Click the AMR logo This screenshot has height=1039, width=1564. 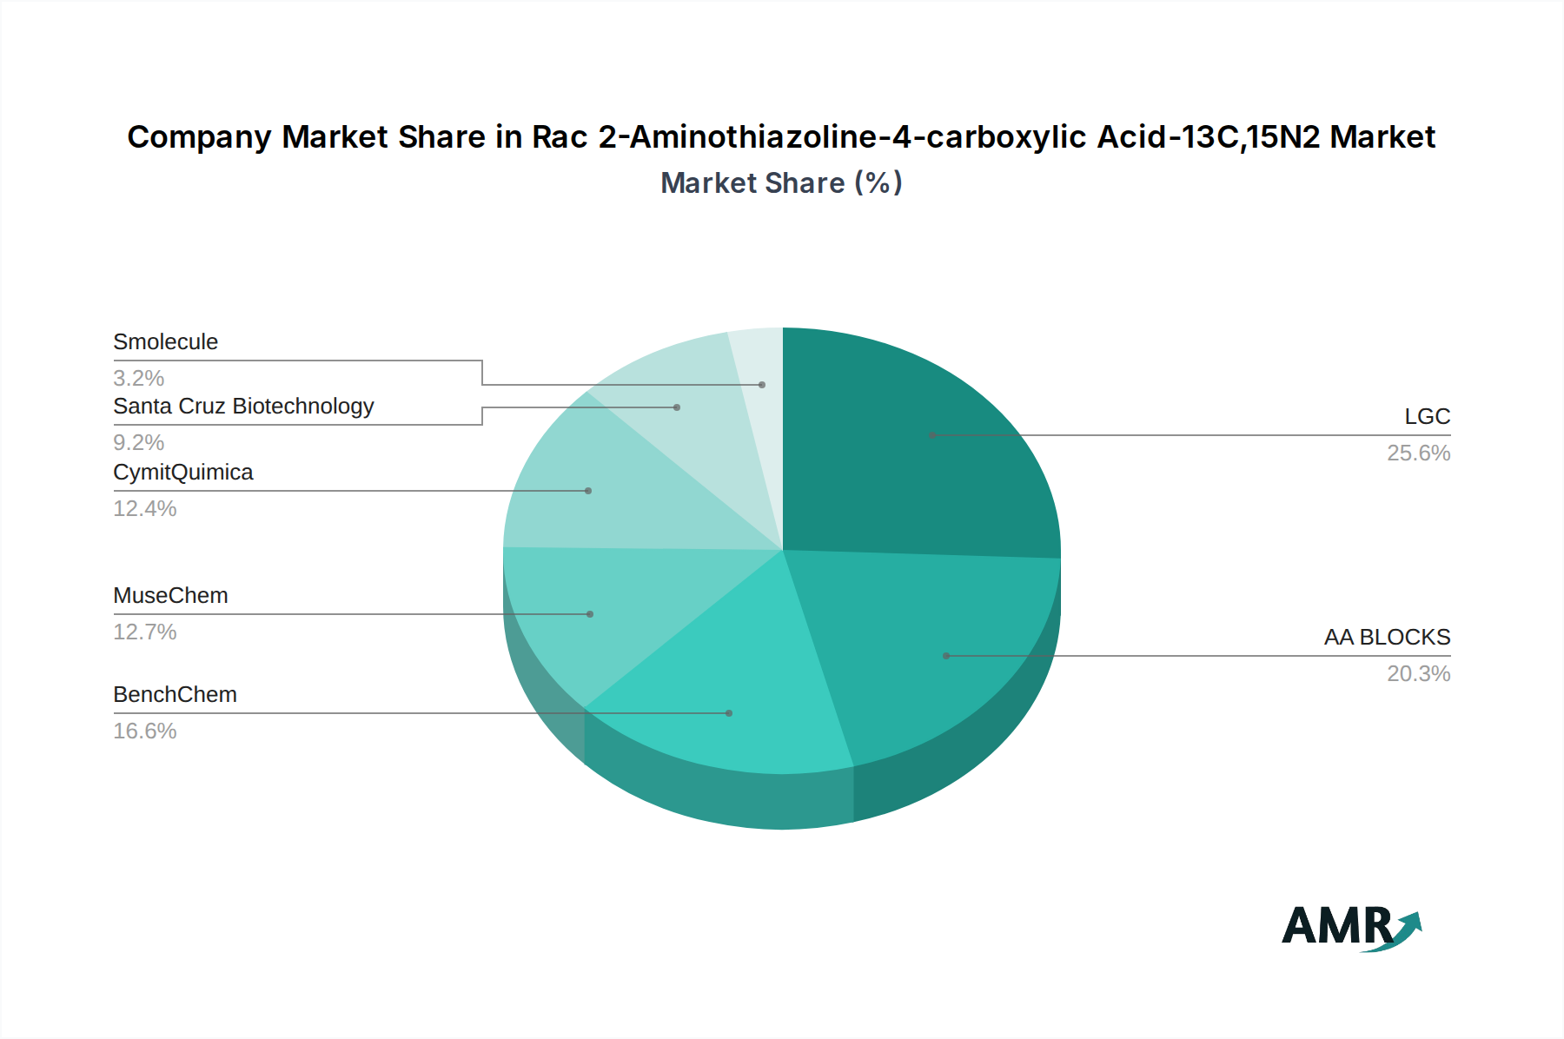click(1351, 927)
